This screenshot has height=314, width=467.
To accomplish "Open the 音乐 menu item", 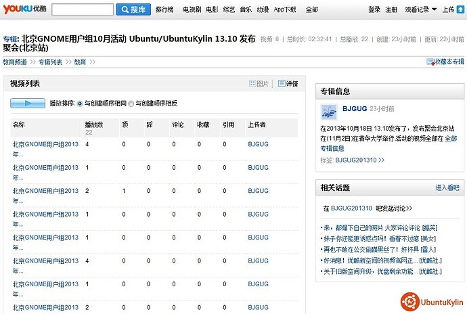I will (x=246, y=9).
